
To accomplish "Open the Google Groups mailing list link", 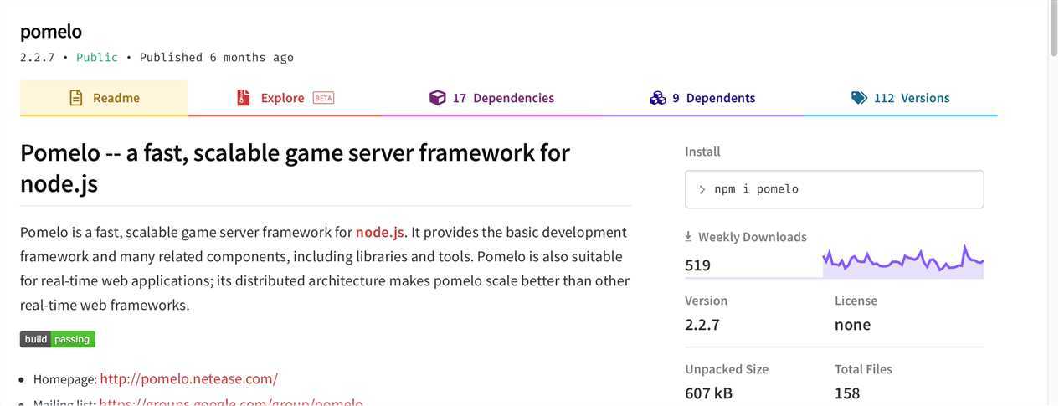I will (x=231, y=402).
